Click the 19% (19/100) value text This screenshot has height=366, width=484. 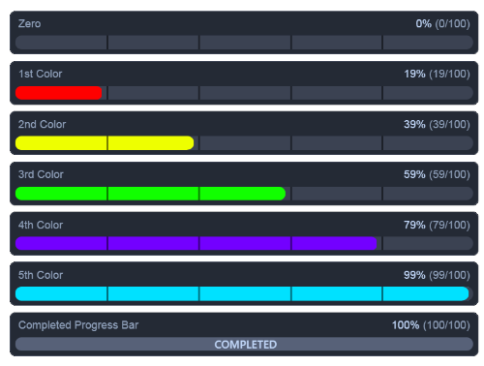pos(437,74)
